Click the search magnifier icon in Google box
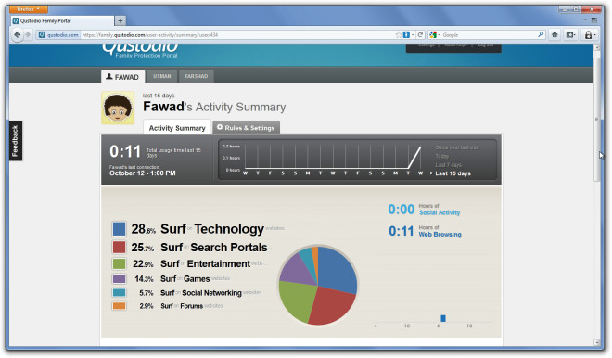 pos(541,34)
